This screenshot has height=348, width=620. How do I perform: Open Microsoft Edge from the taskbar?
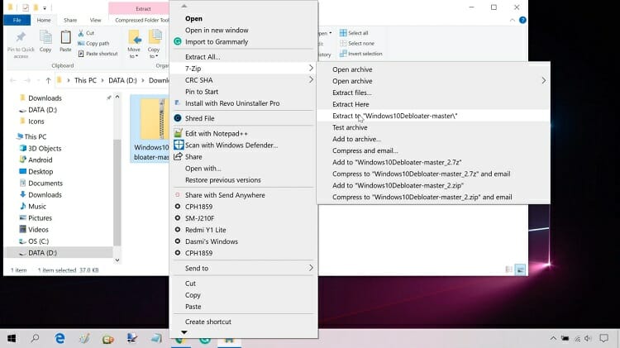60,339
